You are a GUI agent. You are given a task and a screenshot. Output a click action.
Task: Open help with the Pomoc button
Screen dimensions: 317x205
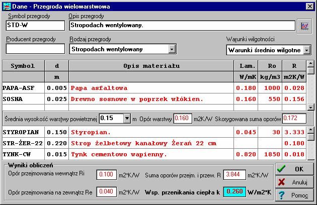coord(294,195)
